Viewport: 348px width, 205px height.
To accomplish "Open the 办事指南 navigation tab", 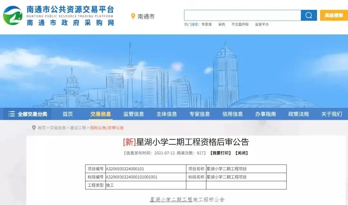I will click(x=266, y=114).
